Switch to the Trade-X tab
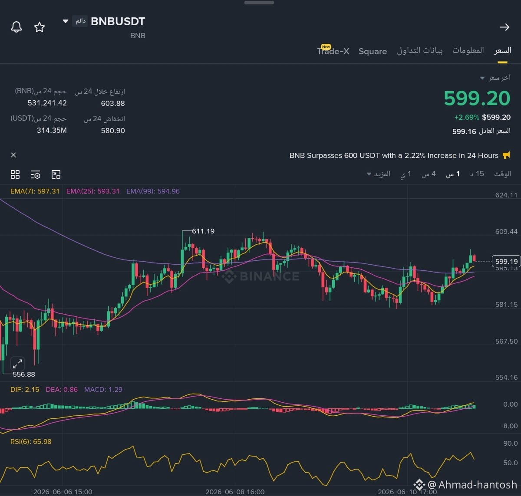 point(333,51)
